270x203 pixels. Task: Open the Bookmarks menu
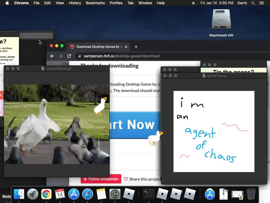[95, 3]
